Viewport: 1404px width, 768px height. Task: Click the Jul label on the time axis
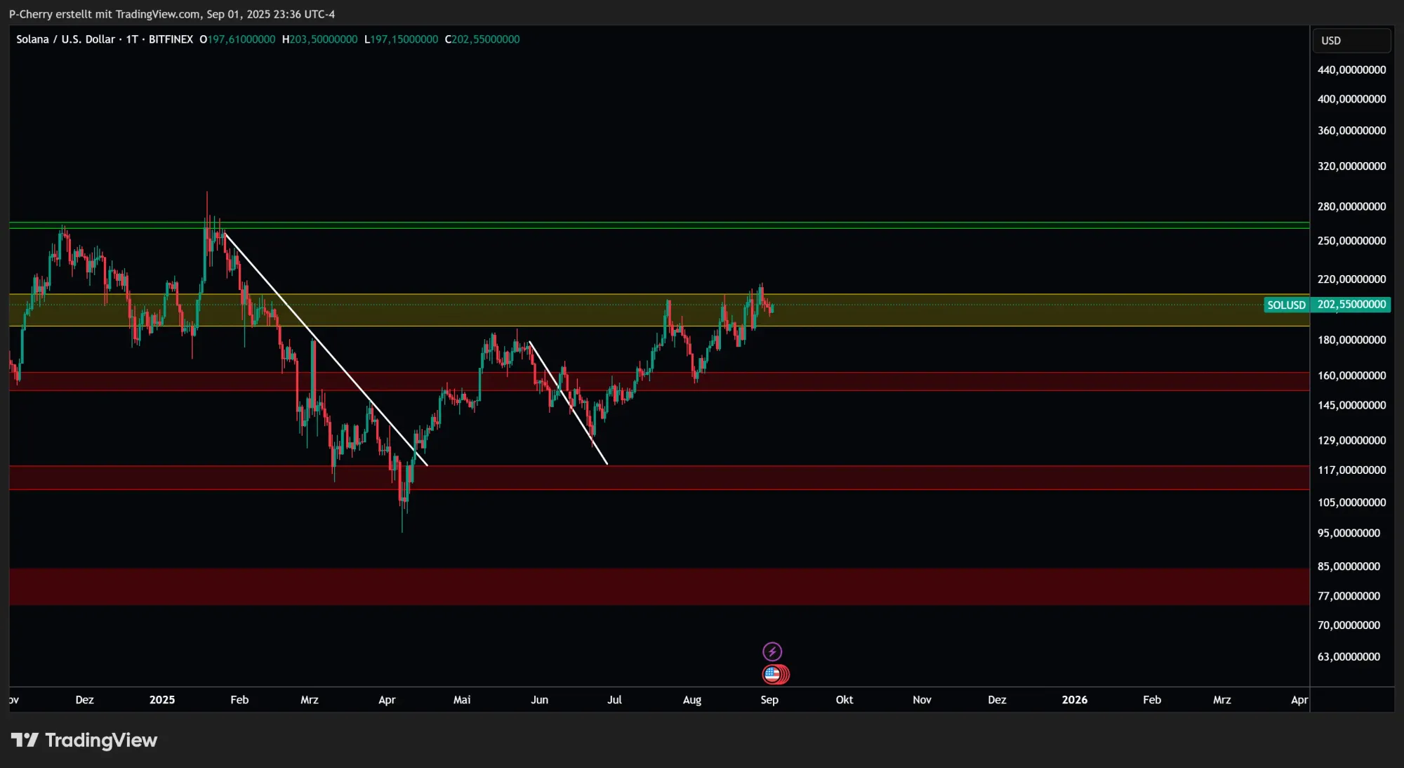click(x=614, y=700)
